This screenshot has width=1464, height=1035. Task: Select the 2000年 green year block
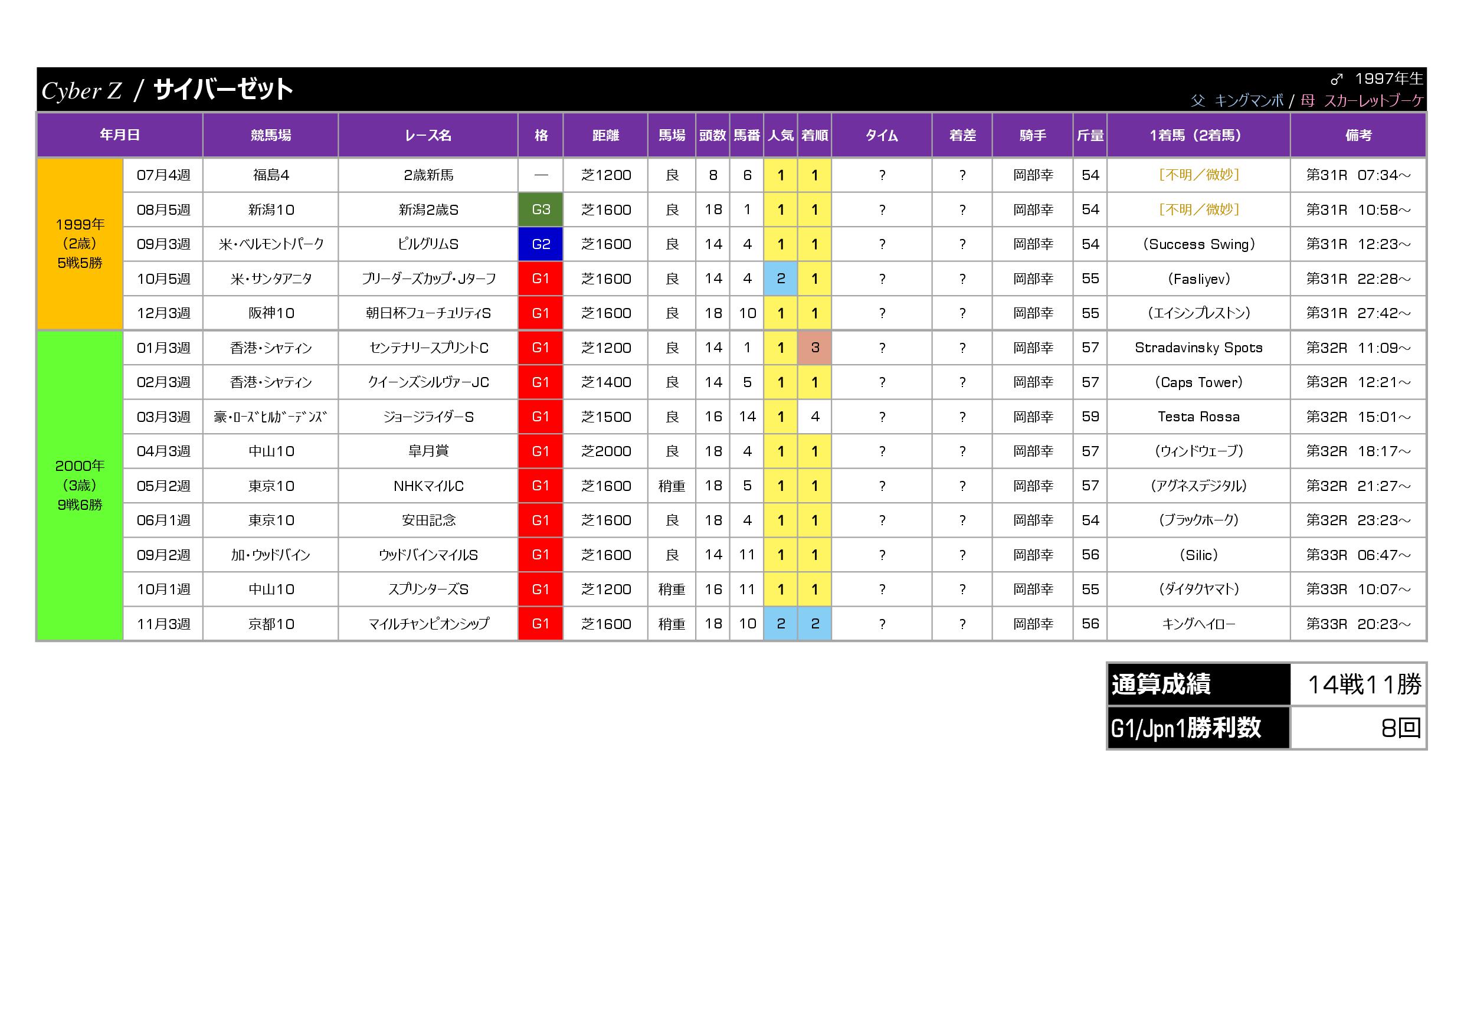click(80, 485)
